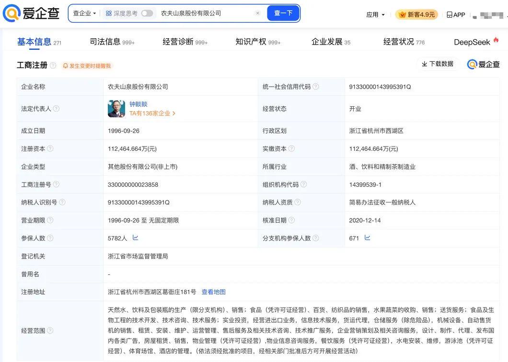The width and height of the screenshot is (508, 362).
Task: Click the help icon next to 纳税人识别号
Action: point(62,202)
